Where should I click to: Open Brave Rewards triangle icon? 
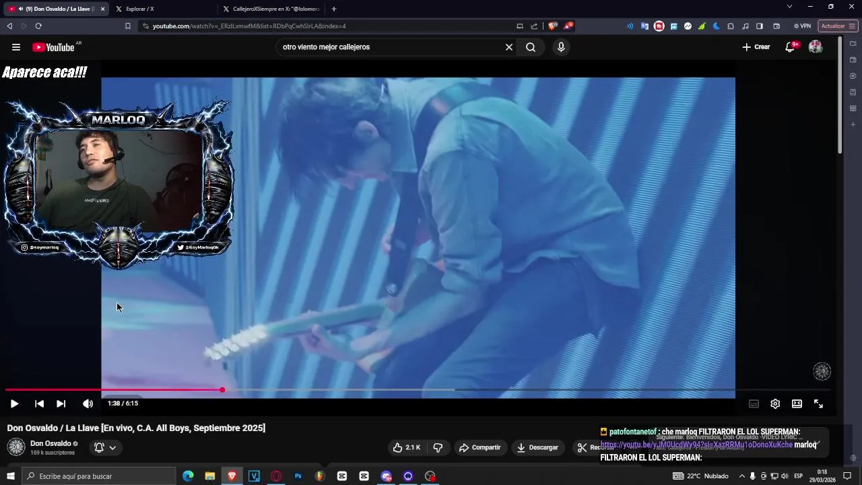569,26
